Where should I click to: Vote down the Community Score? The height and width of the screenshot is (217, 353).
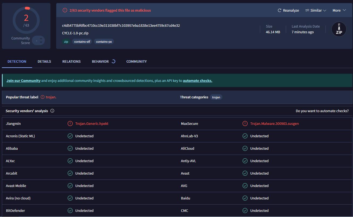tap(41, 42)
